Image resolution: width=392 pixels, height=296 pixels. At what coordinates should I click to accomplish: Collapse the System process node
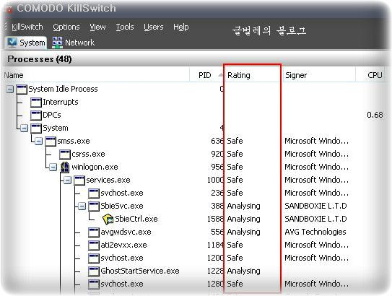[x=24, y=128]
